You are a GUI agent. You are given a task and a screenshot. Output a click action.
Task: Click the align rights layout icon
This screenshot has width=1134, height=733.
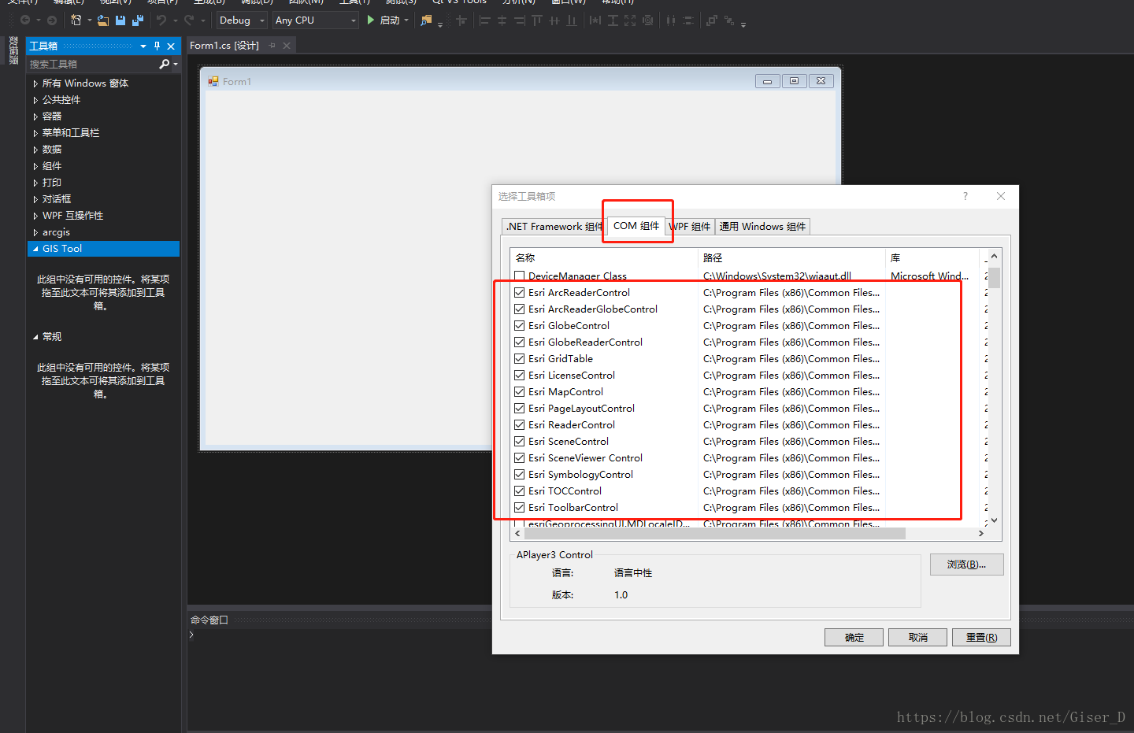(519, 20)
